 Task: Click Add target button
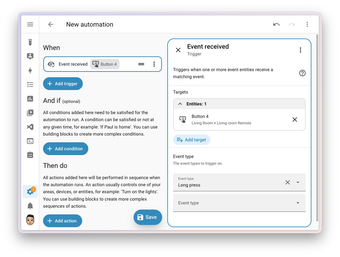coord(191,140)
